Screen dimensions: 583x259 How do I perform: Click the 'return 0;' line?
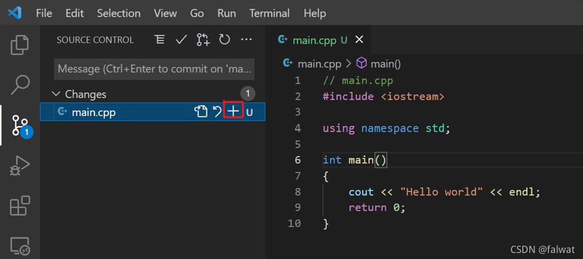tap(376, 207)
